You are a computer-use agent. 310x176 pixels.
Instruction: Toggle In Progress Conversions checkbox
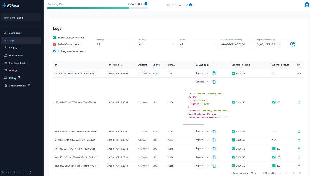pos(55,51)
